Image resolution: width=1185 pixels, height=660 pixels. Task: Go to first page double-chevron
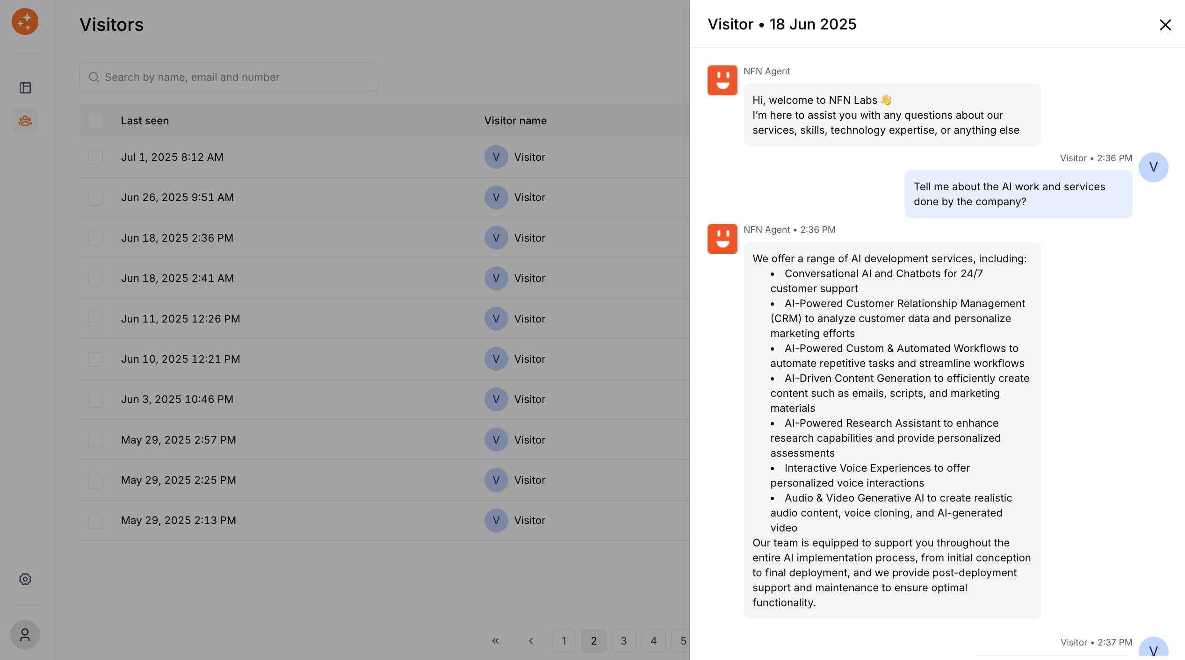(x=495, y=641)
